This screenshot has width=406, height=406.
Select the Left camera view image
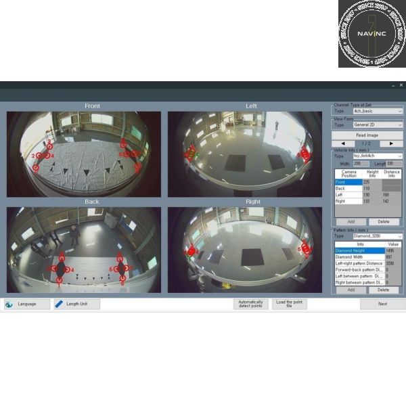245,154
